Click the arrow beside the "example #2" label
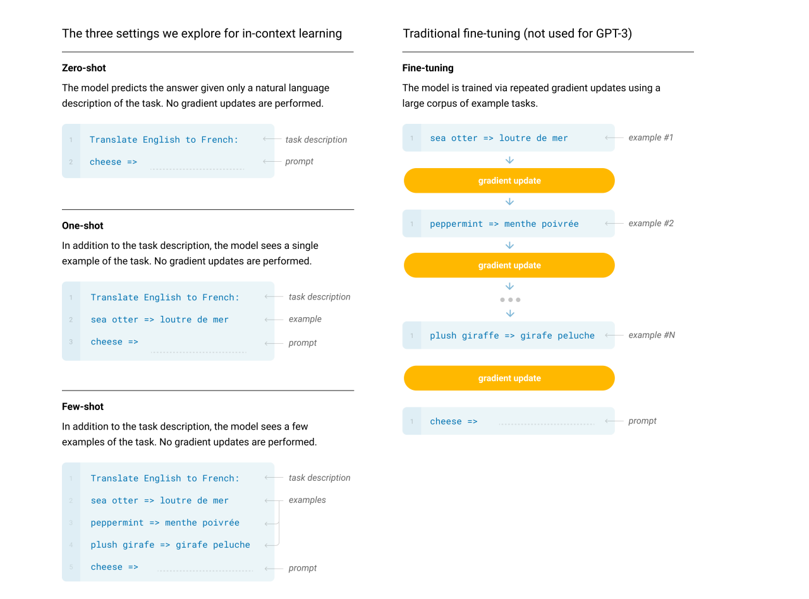 [x=613, y=224]
